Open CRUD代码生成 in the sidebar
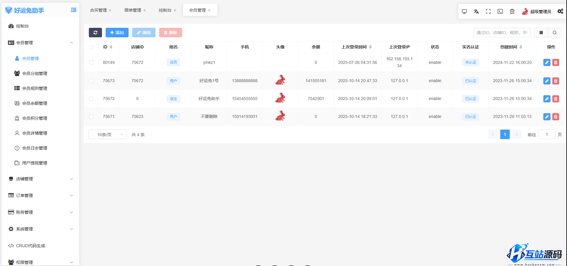 (x=40, y=246)
